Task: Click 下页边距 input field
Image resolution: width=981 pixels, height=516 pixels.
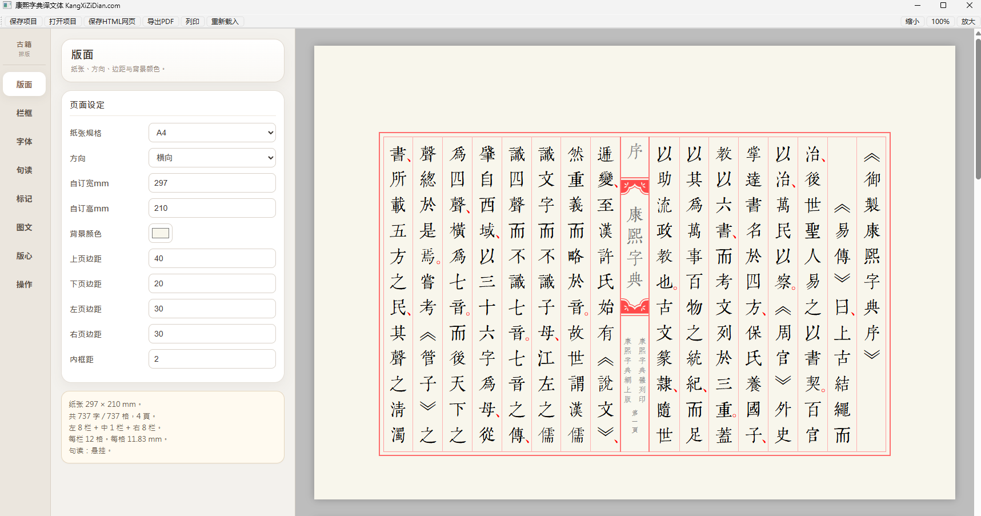Action: 212,283
